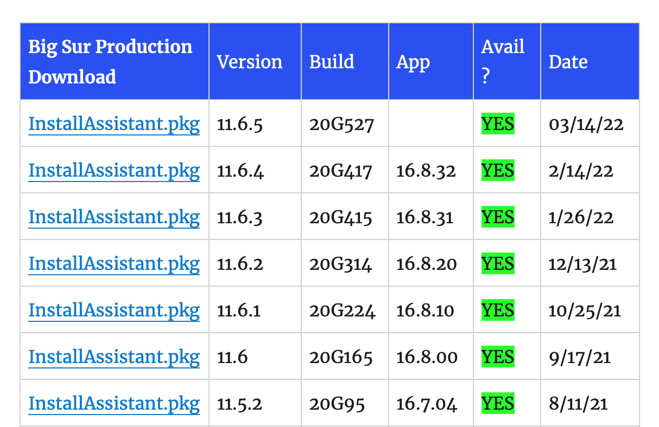Select the Date column header
The width and height of the screenshot is (659, 427).
568,62
